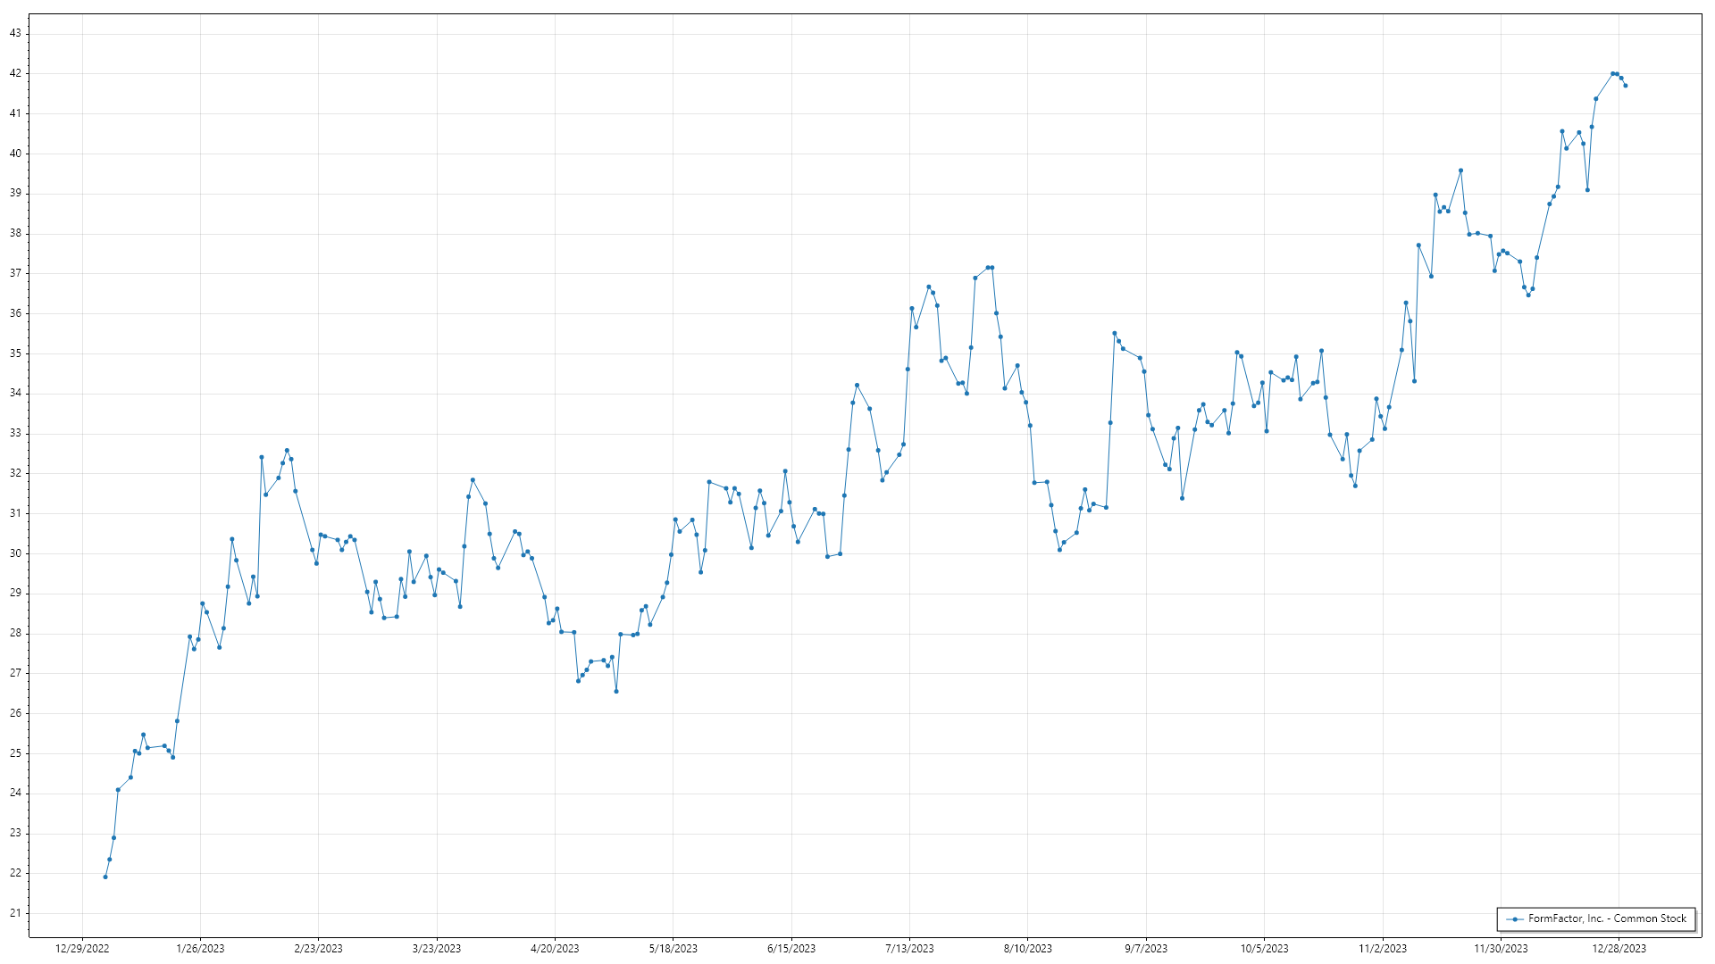Select the 21 label on the y-axis

pos(15,913)
